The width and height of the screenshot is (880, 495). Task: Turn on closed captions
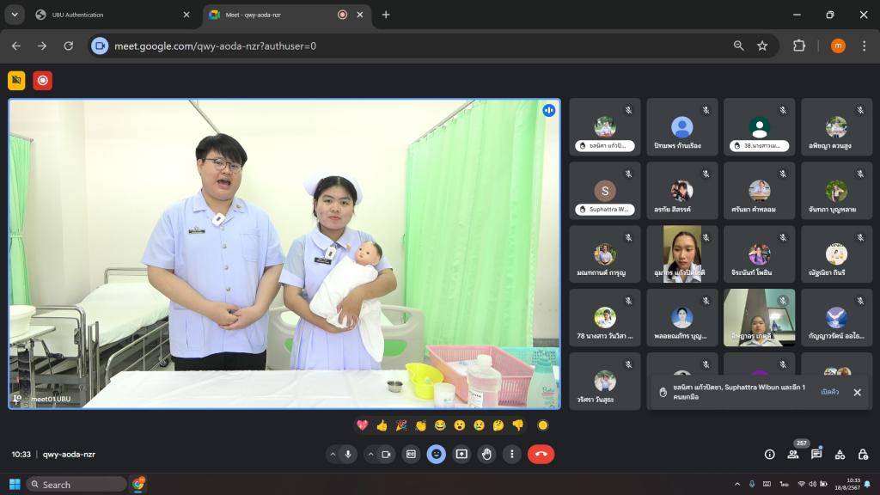[412, 454]
